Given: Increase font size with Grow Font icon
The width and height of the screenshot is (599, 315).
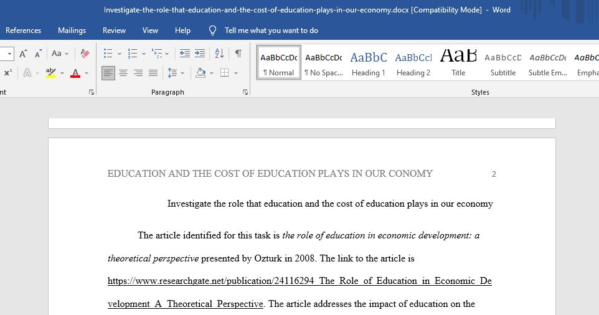Looking at the screenshot, I should [x=23, y=54].
